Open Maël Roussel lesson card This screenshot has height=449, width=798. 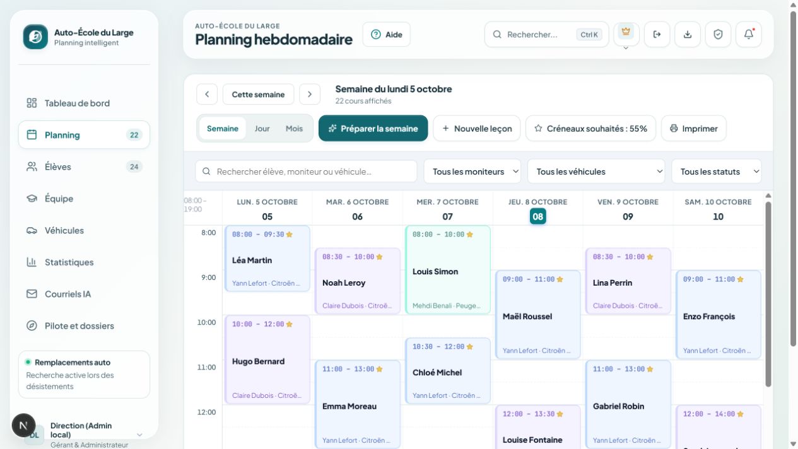coord(538,315)
